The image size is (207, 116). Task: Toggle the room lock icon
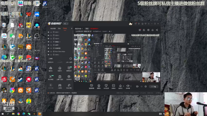coord(144,30)
